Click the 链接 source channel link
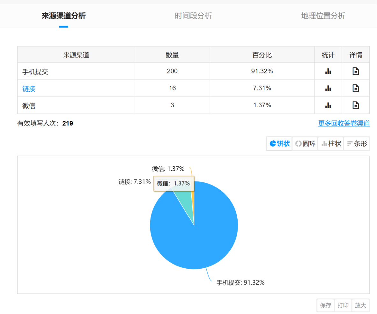Image resolution: width=377 pixels, height=314 pixels. pyautogui.click(x=29, y=89)
